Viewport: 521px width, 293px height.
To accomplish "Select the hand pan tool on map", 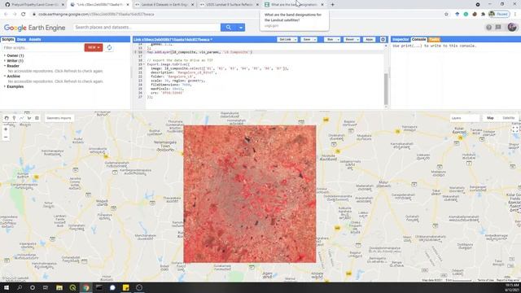I will tap(7, 118).
